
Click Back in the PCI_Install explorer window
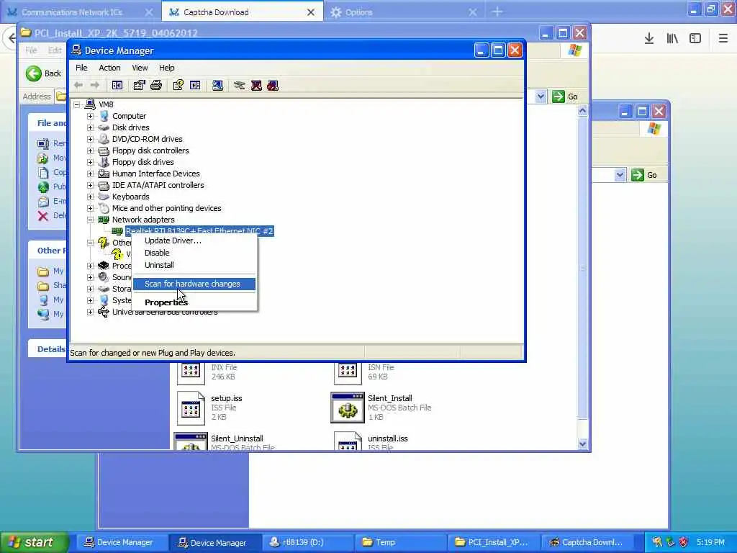(x=43, y=73)
